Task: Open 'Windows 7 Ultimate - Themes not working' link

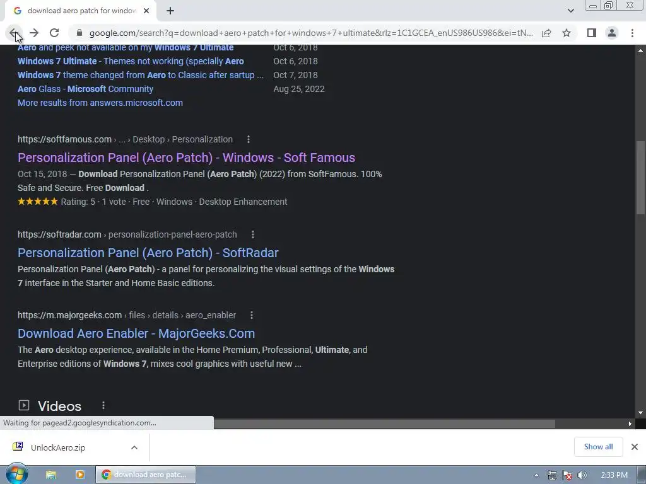Action: [131, 61]
